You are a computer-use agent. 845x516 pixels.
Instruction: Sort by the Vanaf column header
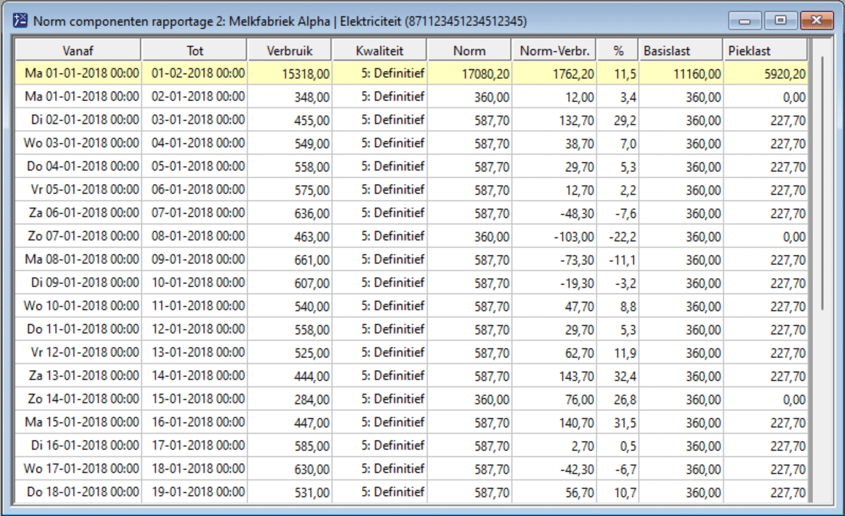click(78, 50)
